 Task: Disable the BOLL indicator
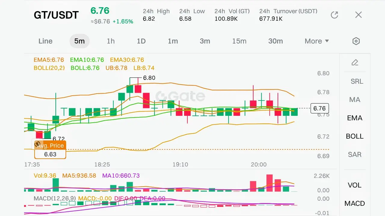coord(355,136)
